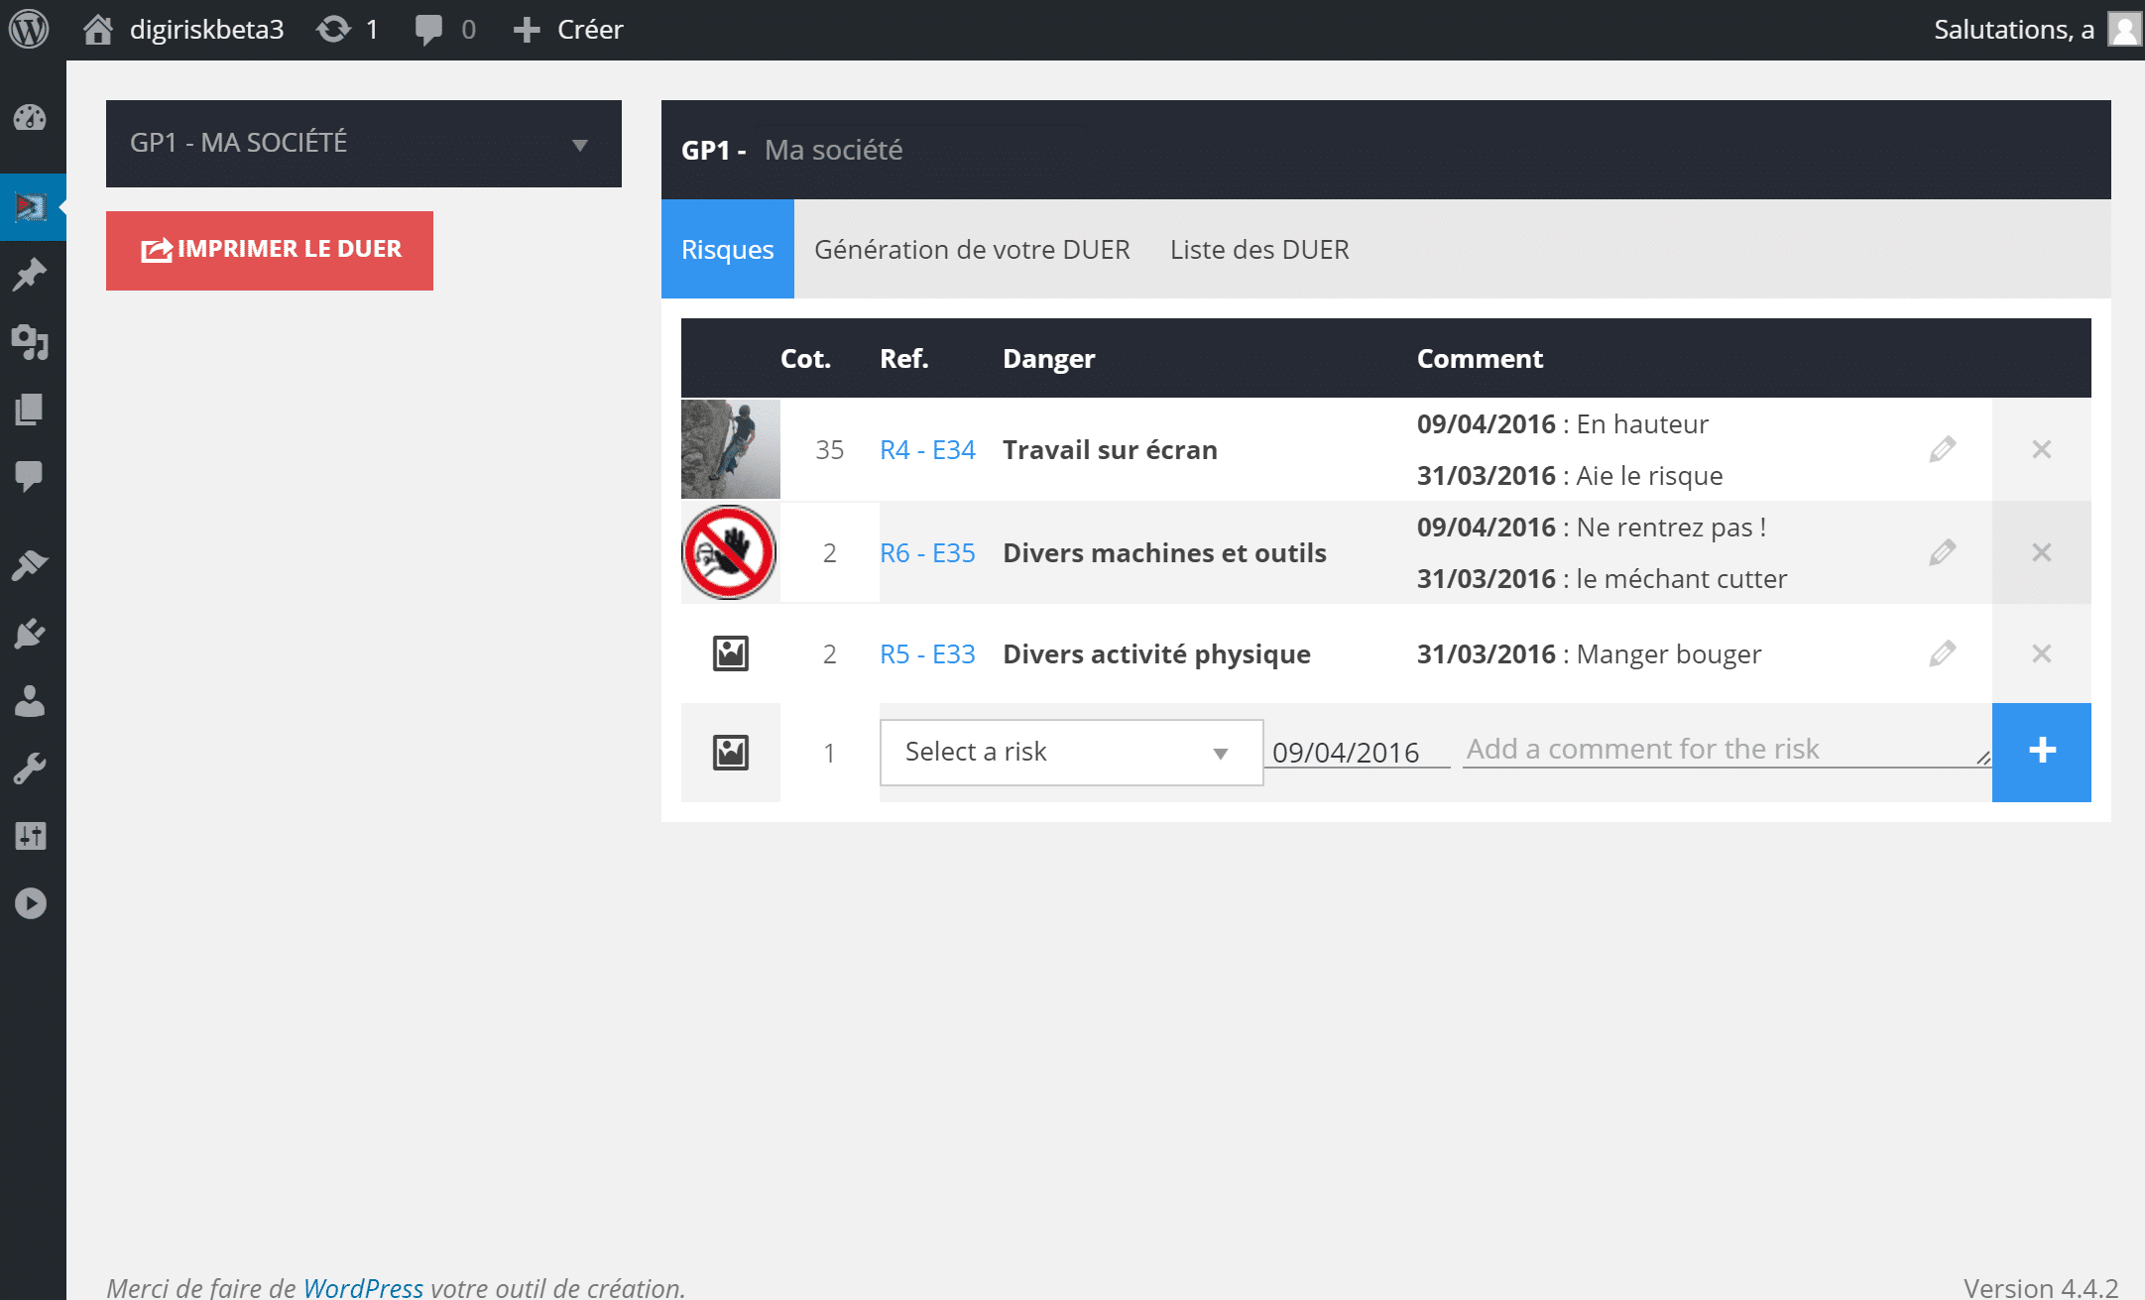Screen dimensions: 2145x1300
Task: Open the WordPress Dashboard from the sidebar
Action: (30, 118)
